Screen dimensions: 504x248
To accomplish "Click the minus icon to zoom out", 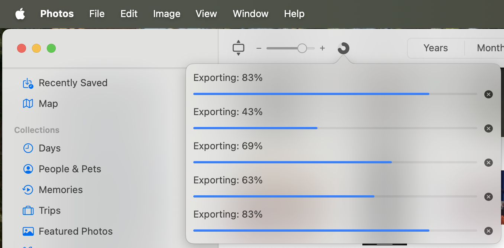I will [259, 48].
